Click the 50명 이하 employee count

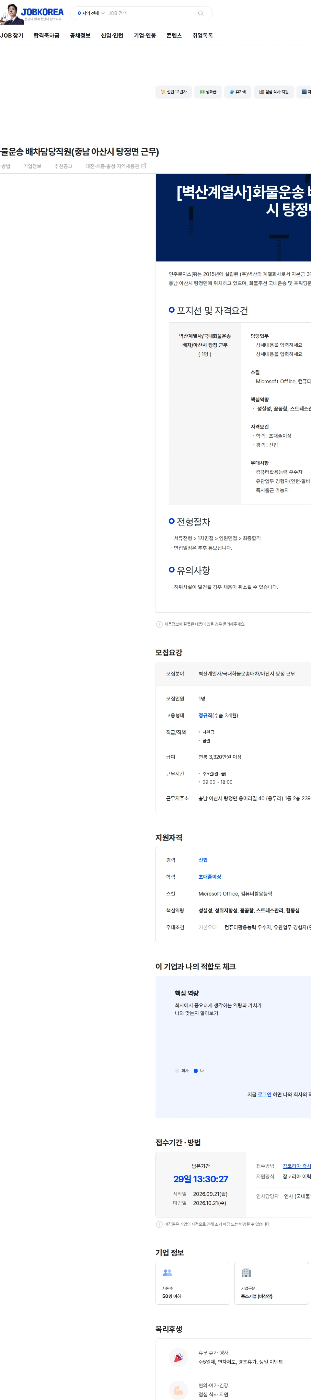pyautogui.click(x=171, y=1296)
